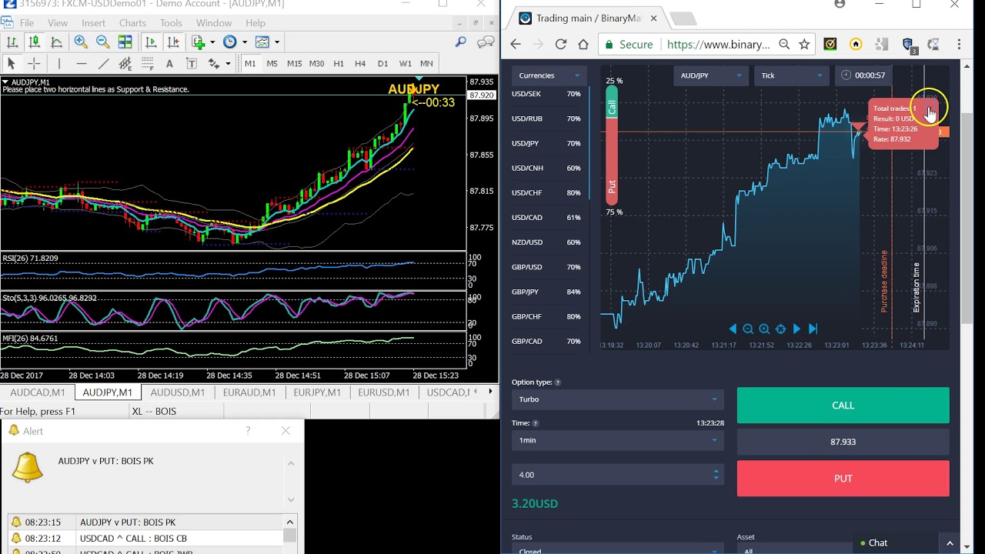Viewport: 985px width, 554px height.
Task: Switch to candlestick chart type
Action: click(34, 42)
